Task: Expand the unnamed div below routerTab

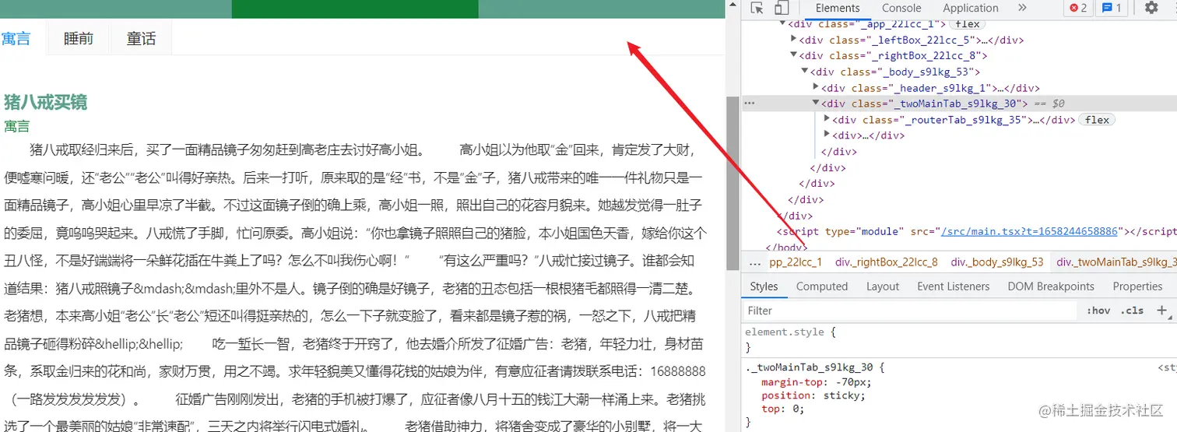Action: coord(827,135)
